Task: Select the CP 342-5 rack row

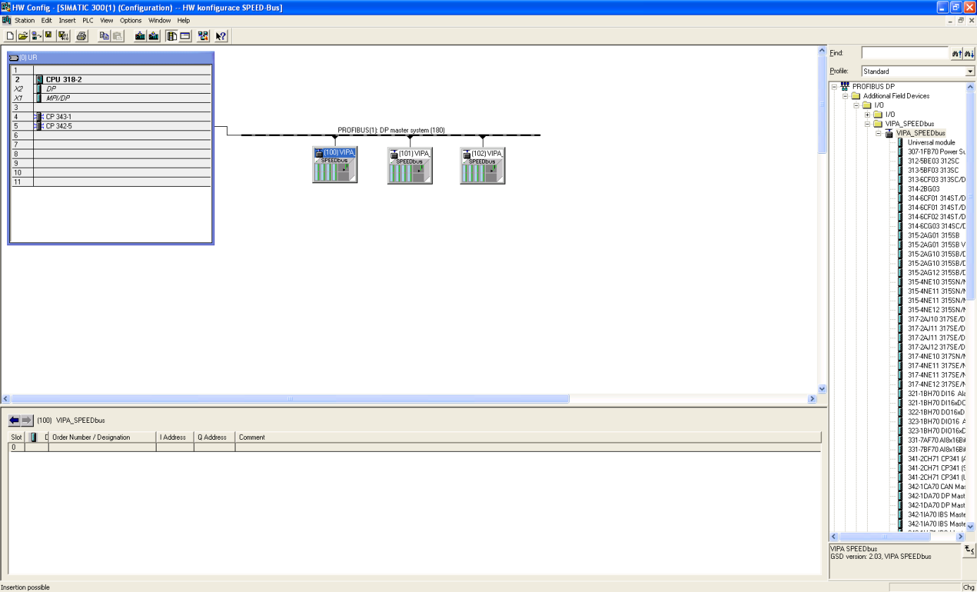Action: pos(111,125)
